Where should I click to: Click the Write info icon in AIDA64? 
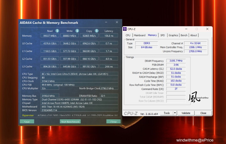click(77, 31)
